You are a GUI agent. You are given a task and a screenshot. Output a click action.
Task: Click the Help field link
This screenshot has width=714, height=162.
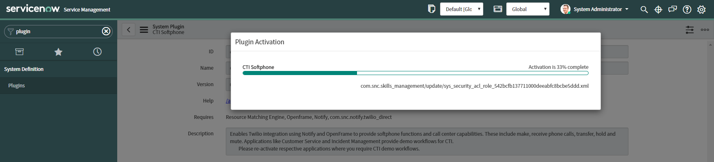tap(228, 101)
